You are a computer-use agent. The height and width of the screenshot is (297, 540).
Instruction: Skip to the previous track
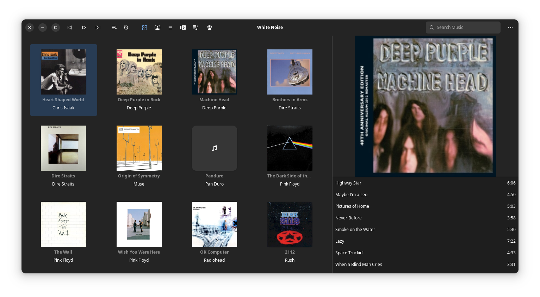point(70,27)
